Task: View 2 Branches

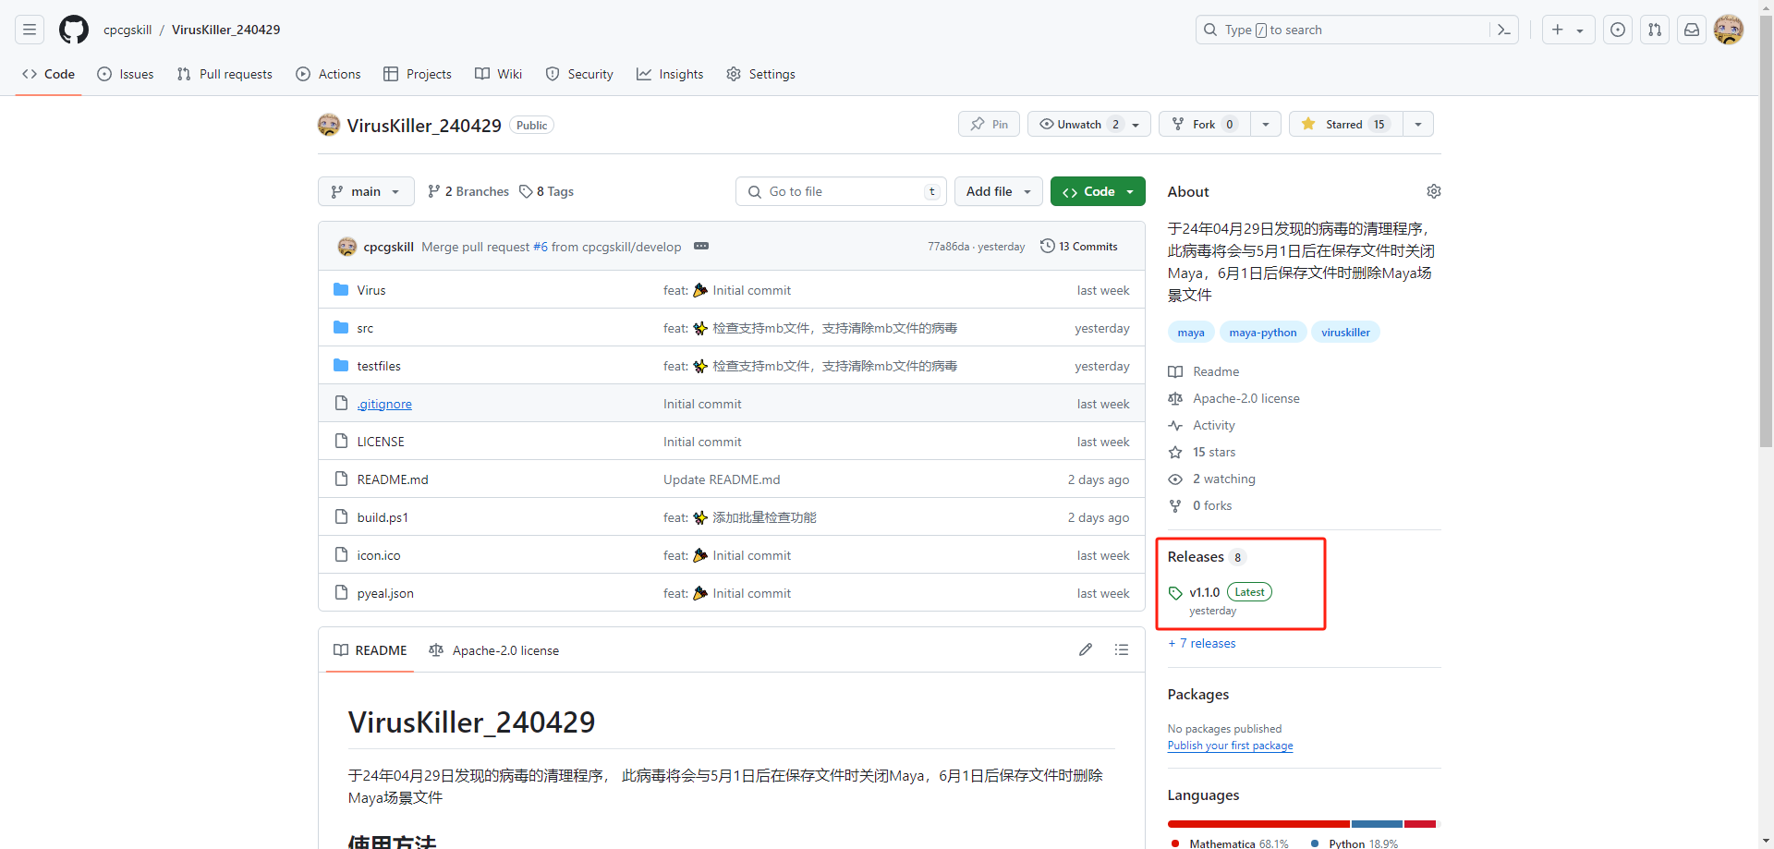Action: tap(468, 191)
